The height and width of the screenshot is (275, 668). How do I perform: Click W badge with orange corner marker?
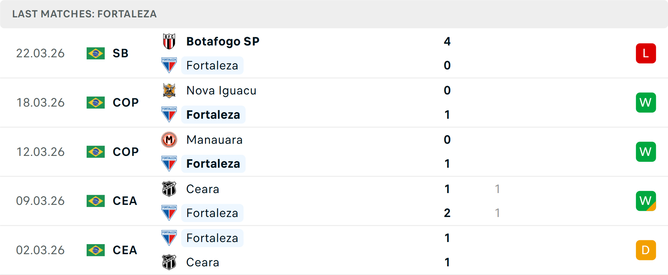click(x=646, y=201)
